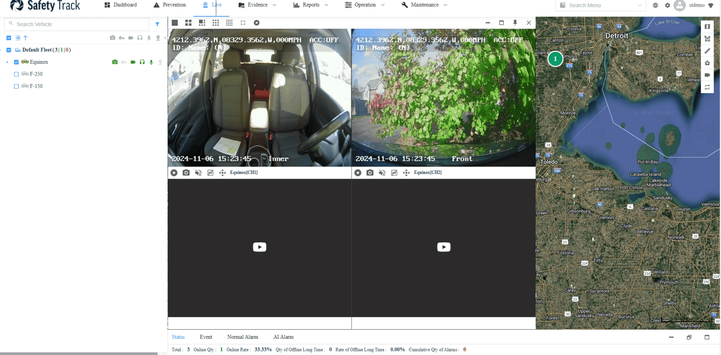
Task: Check the F-250 vehicle checkbox
Action: point(15,74)
